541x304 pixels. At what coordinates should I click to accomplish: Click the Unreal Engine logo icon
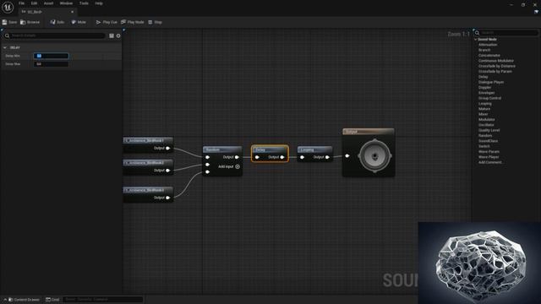[8, 7]
